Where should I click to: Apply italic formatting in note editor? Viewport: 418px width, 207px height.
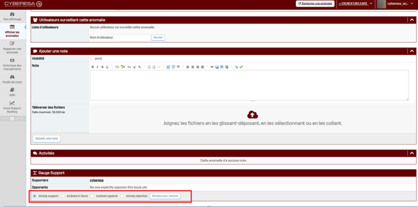click(97, 67)
